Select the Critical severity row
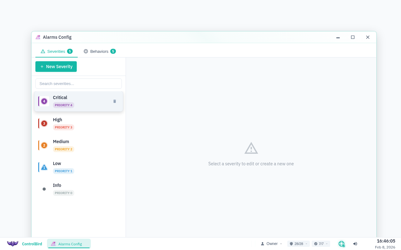The width and height of the screenshot is (401, 250). click(x=79, y=101)
